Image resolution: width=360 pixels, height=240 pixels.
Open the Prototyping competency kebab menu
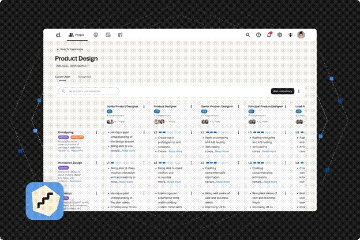point(96,132)
